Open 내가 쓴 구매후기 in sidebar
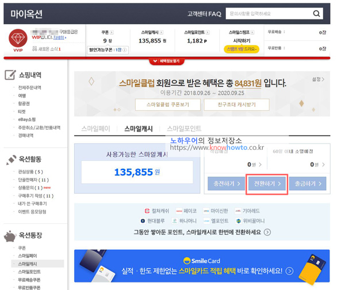The width and height of the screenshot is (345, 290). 32,204
